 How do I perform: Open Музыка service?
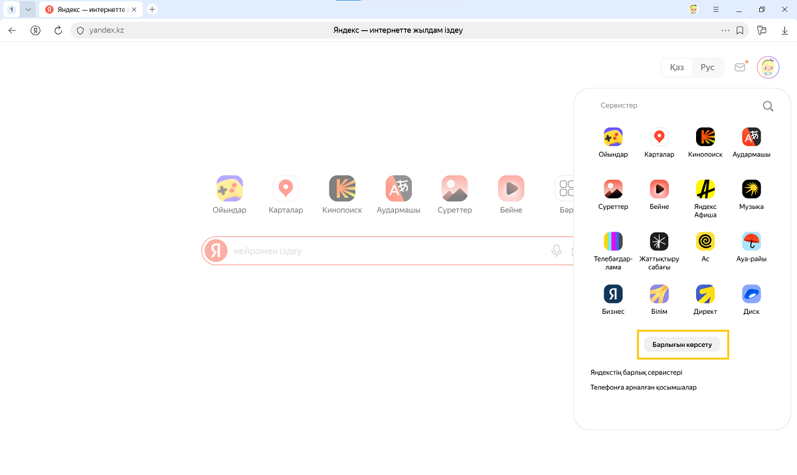751,195
